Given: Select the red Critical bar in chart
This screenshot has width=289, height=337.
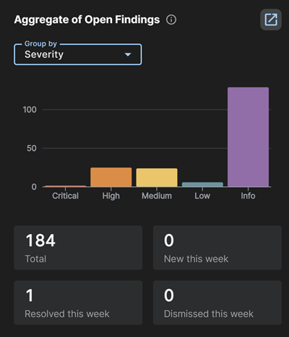Looking at the screenshot, I should click(x=65, y=186).
